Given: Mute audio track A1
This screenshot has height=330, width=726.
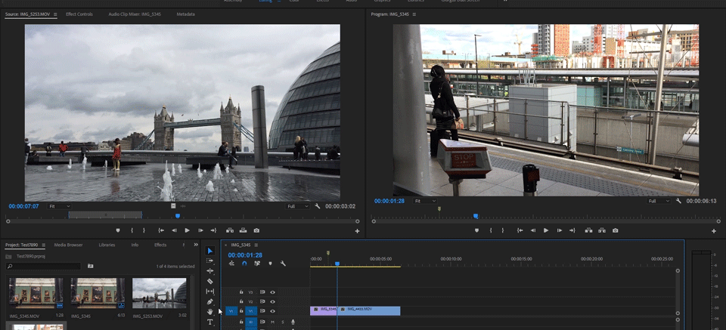Looking at the screenshot, I should (x=273, y=322).
